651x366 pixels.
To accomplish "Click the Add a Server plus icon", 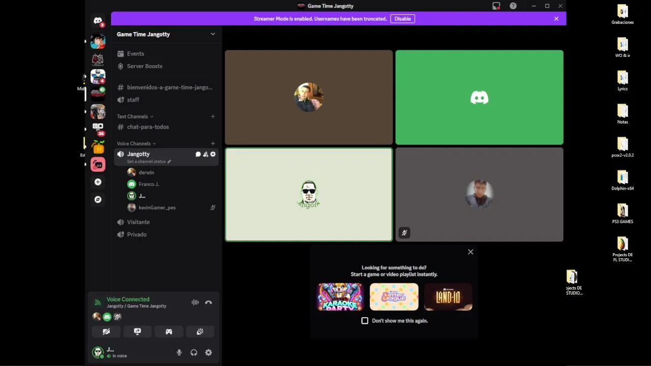I will tap(98, 182).
